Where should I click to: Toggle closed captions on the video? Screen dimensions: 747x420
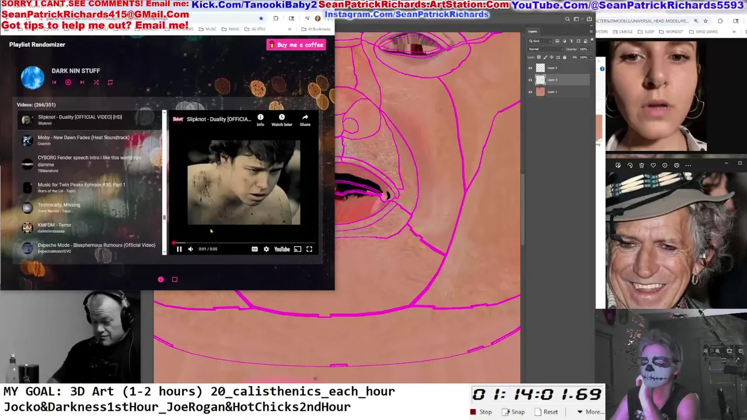click(254, 249)
